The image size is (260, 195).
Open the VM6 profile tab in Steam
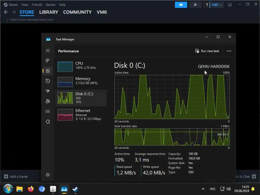click(102, 12)
